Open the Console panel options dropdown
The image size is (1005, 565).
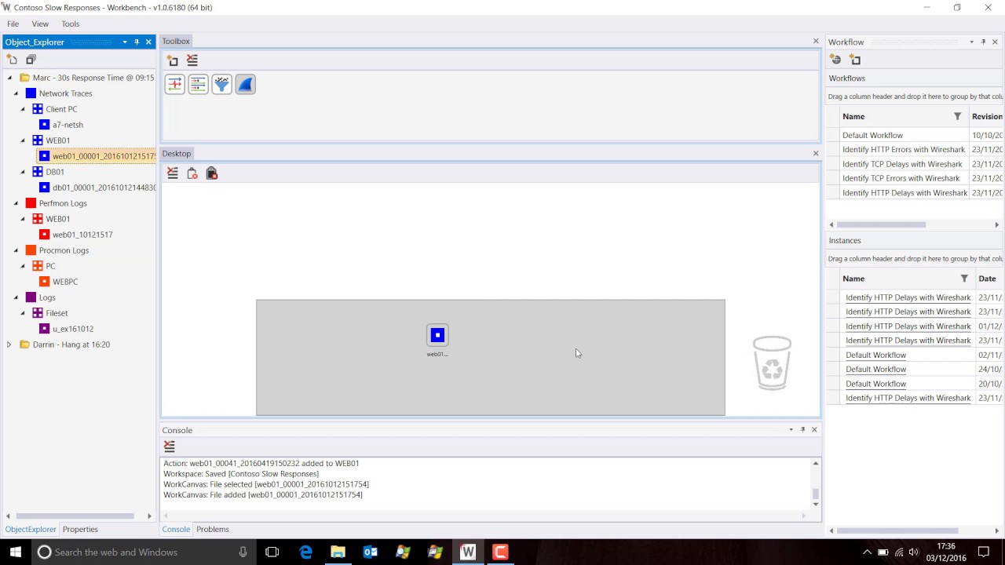point(791,429)
